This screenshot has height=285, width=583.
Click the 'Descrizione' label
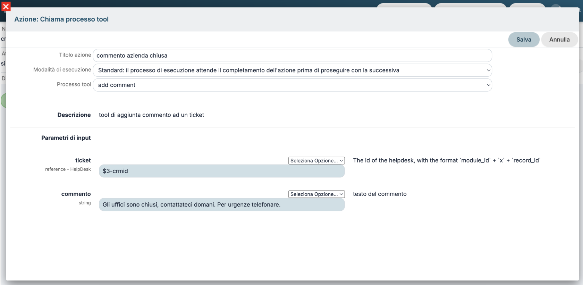[x=74, y=115]
